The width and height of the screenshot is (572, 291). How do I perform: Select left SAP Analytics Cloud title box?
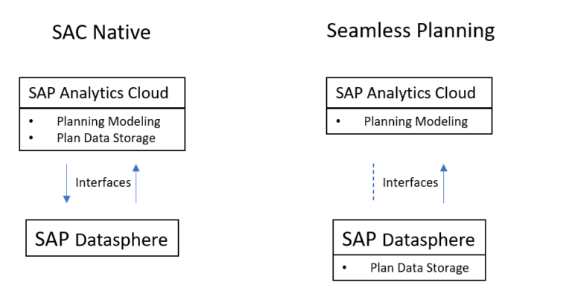[102, 92]
